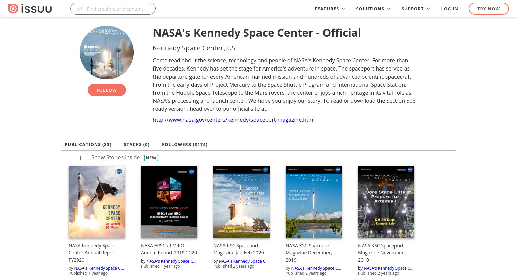The width and height of the screenshot is (517, 280).
Task: Open the Features menu
Action: [x=330, y=9]
